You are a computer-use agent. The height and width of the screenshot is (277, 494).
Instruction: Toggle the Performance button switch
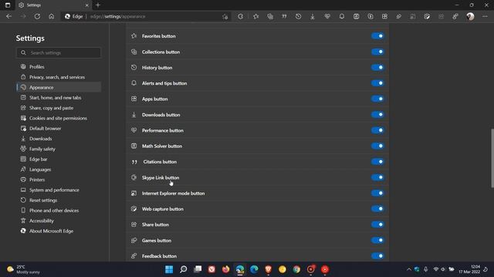click(x=377, y=130)
